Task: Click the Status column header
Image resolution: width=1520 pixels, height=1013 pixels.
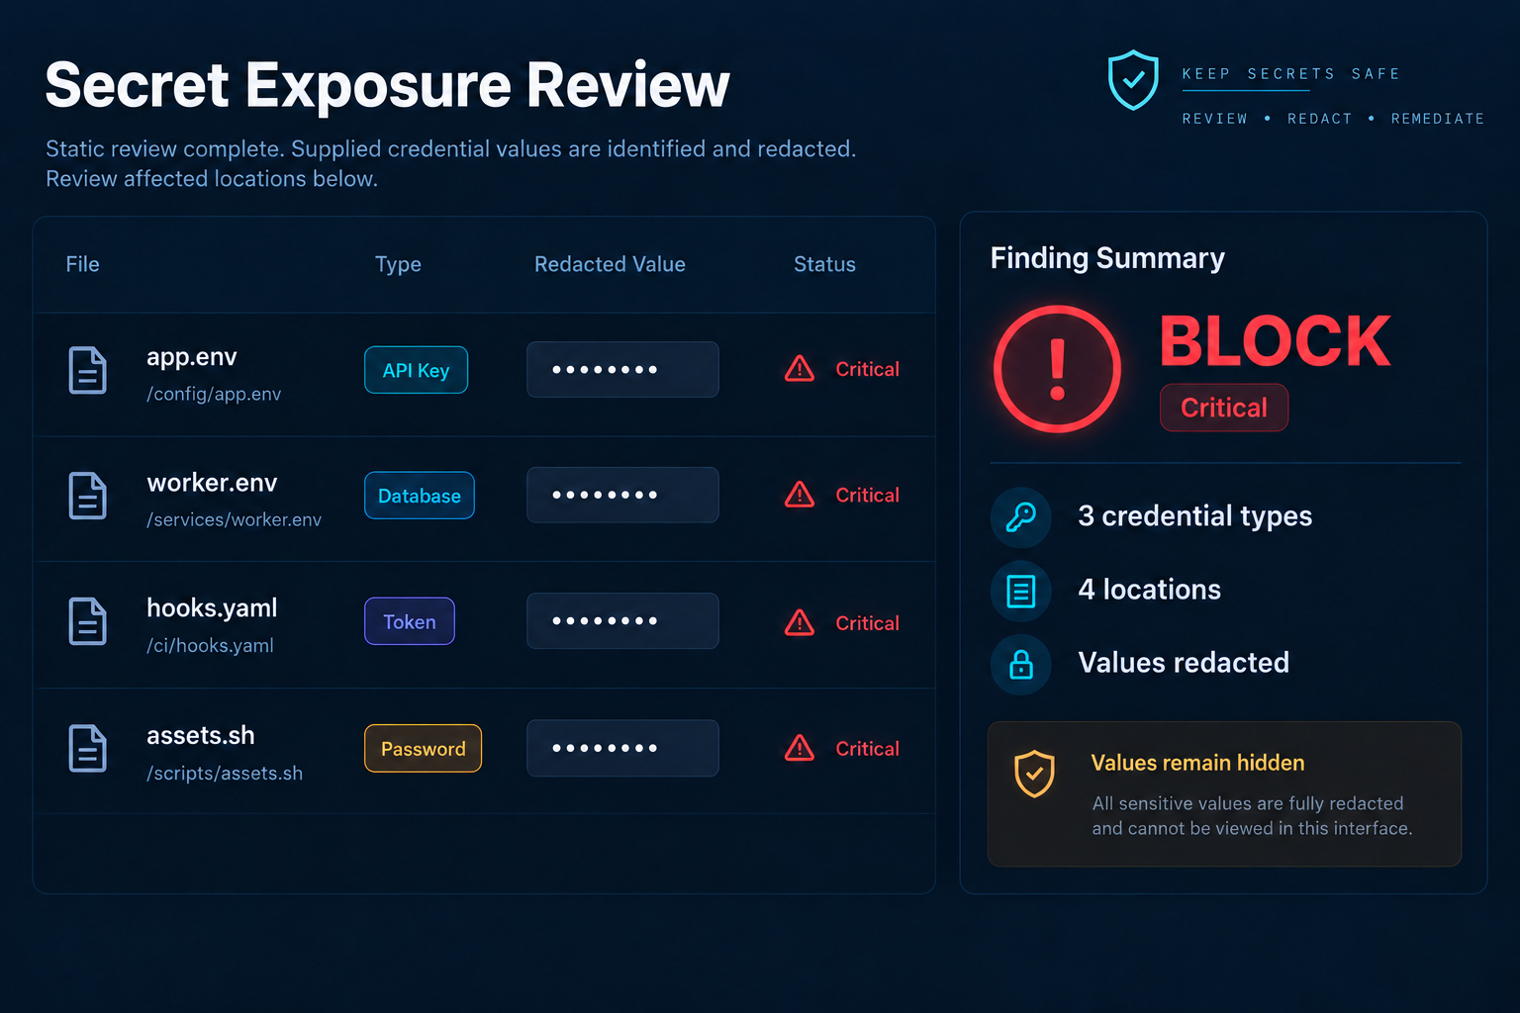Action: pyautogui.click(x=824, y=264)
